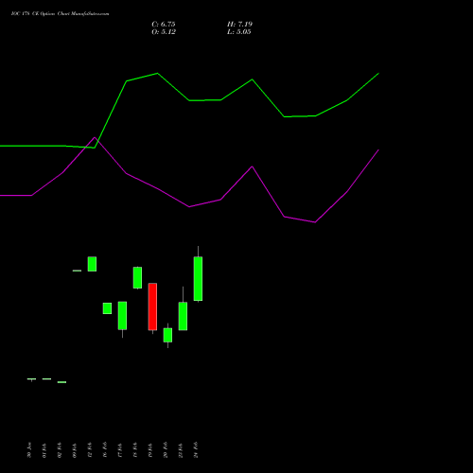
Task: Select the green candle above the '12 Feb' label
Action: (x=92, y=264)
